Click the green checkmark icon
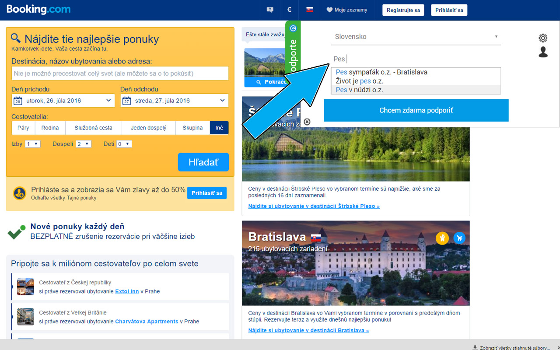The image size is (560, 350). (17, 232)
